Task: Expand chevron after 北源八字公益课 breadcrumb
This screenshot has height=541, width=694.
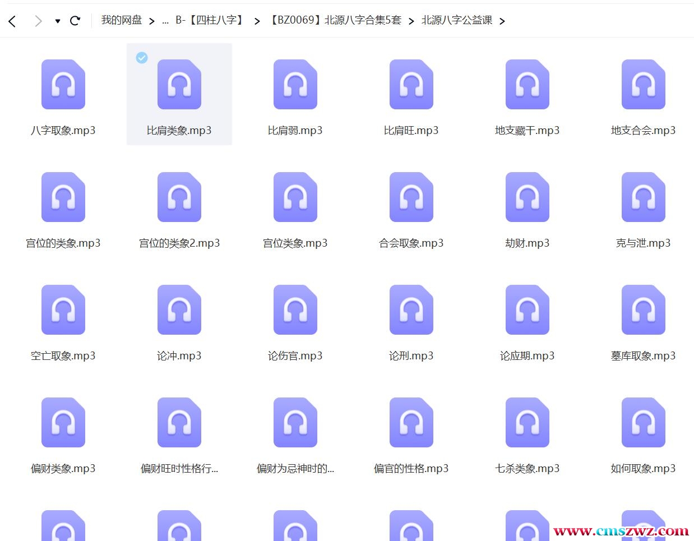Action: 502,21
